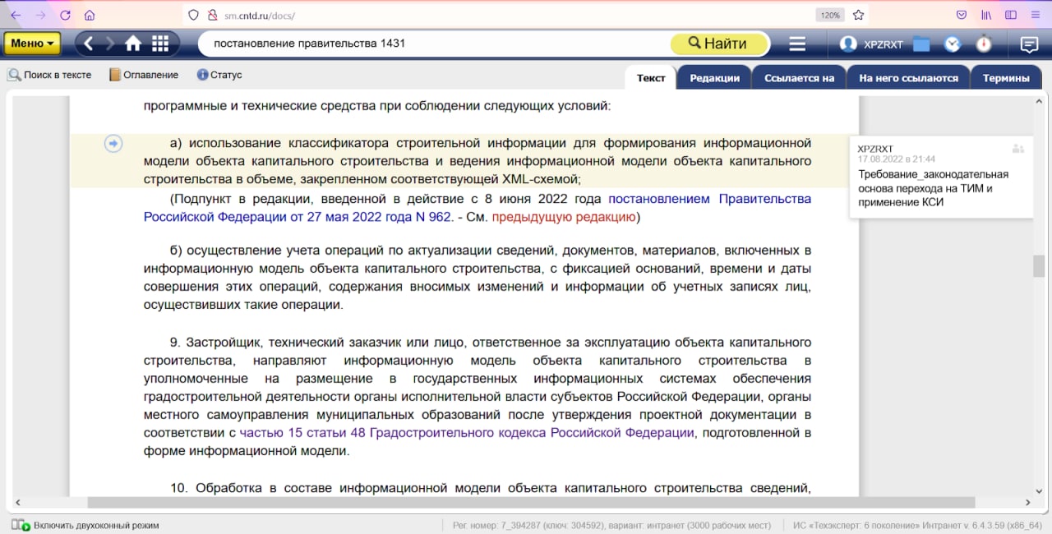Open the user folders icon
Viewport: 1052px width, 534px height.
(921, 44)
